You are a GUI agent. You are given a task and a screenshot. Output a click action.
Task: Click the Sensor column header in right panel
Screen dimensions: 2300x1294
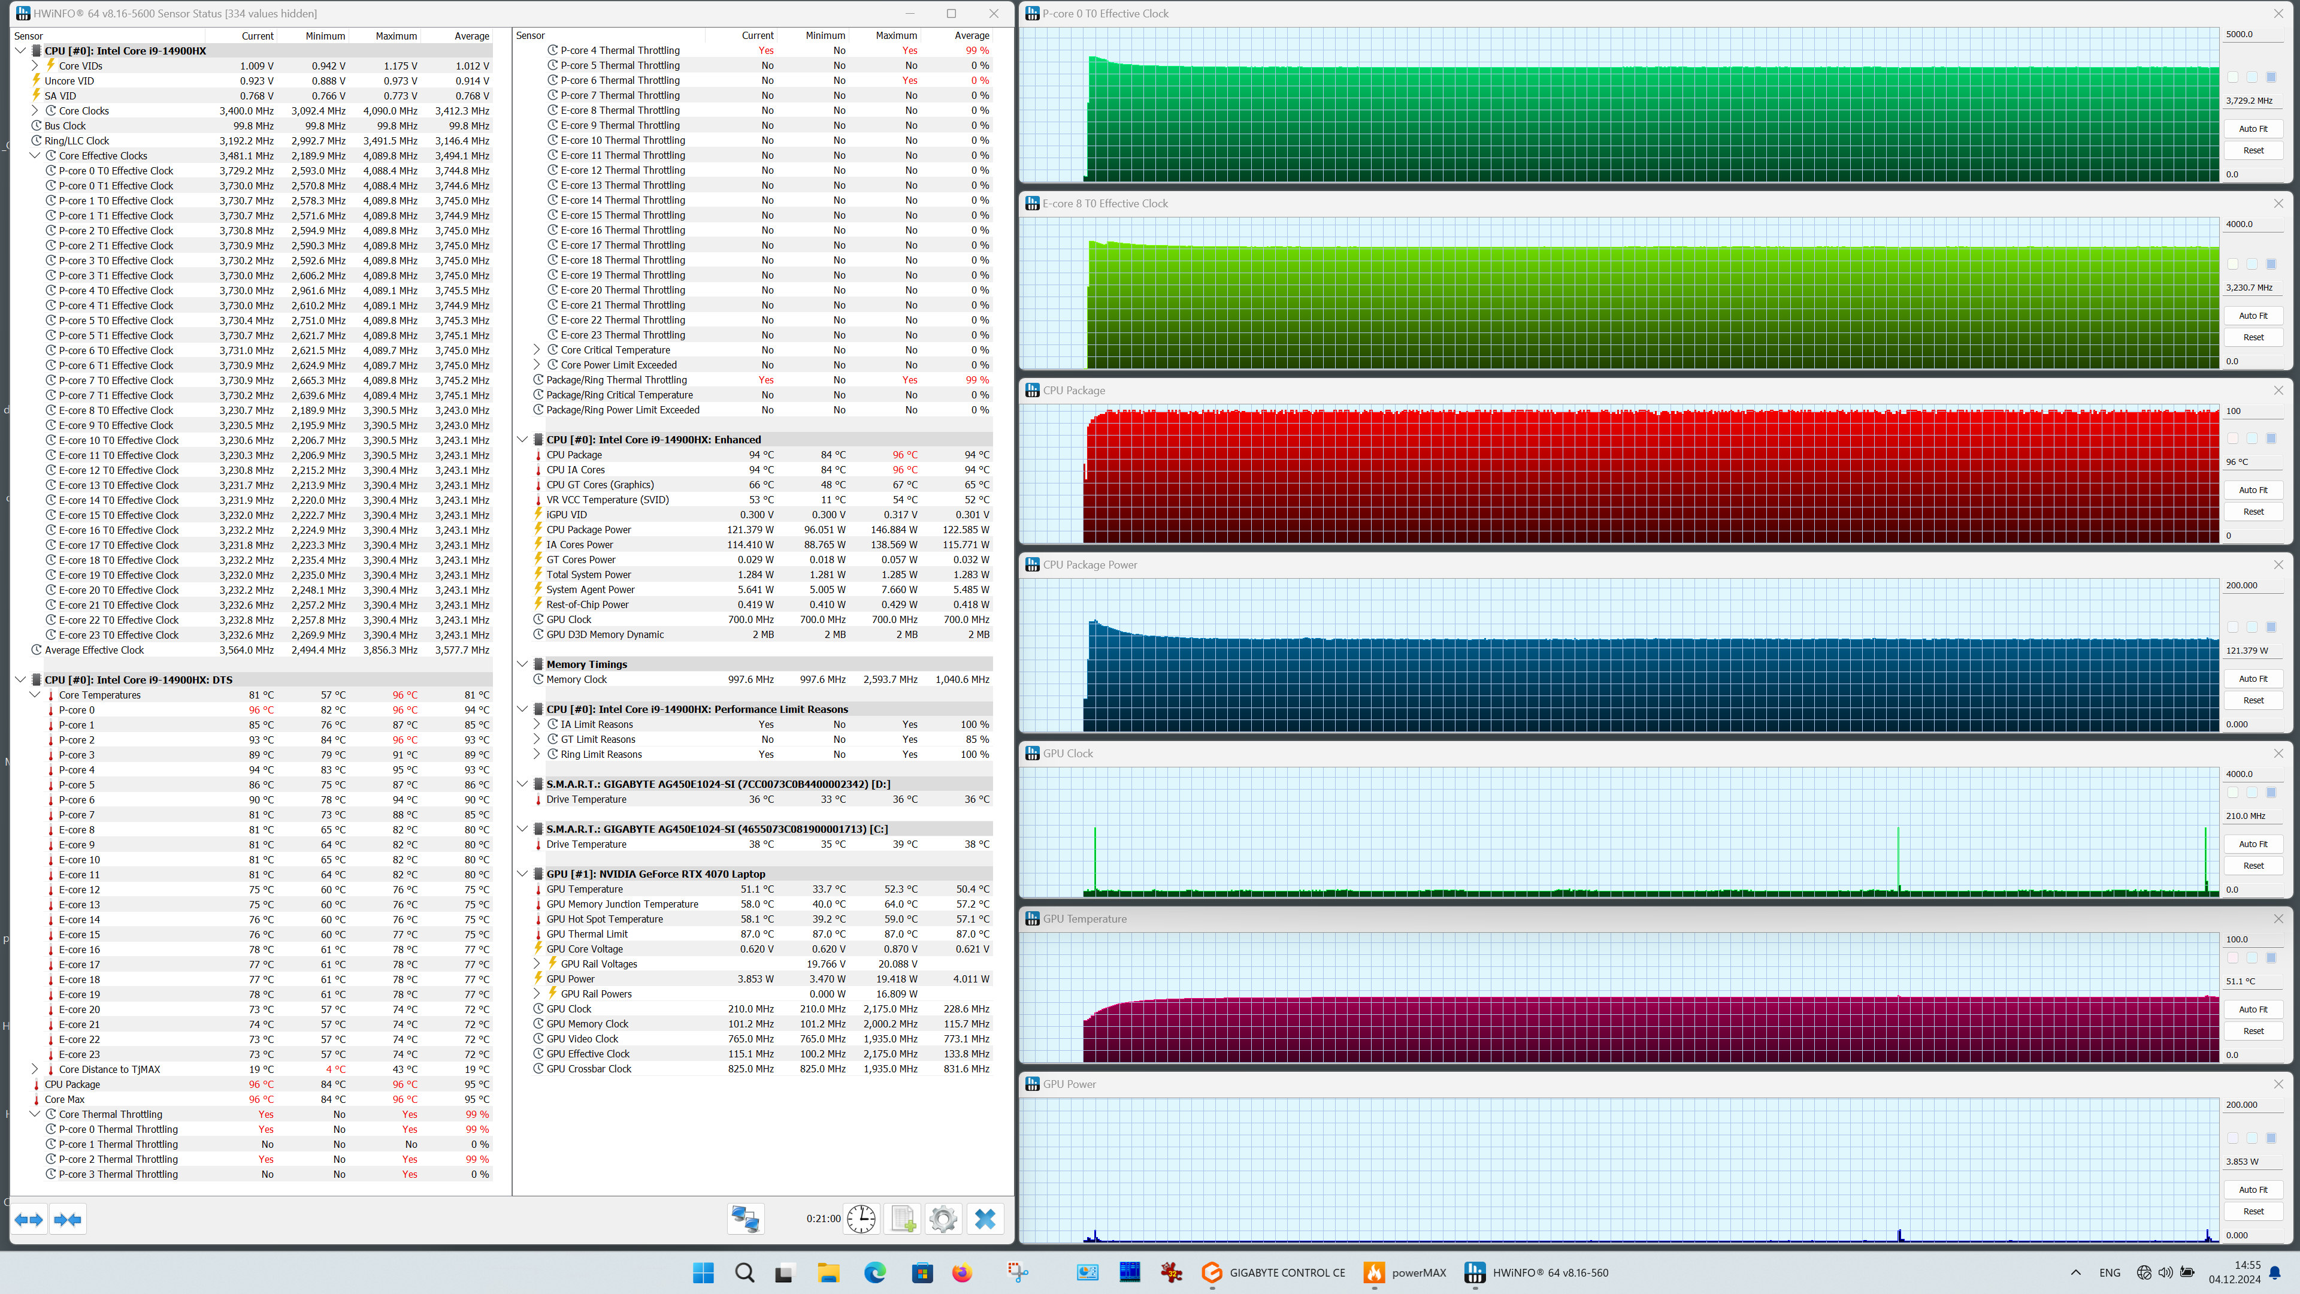click(530, 36)
